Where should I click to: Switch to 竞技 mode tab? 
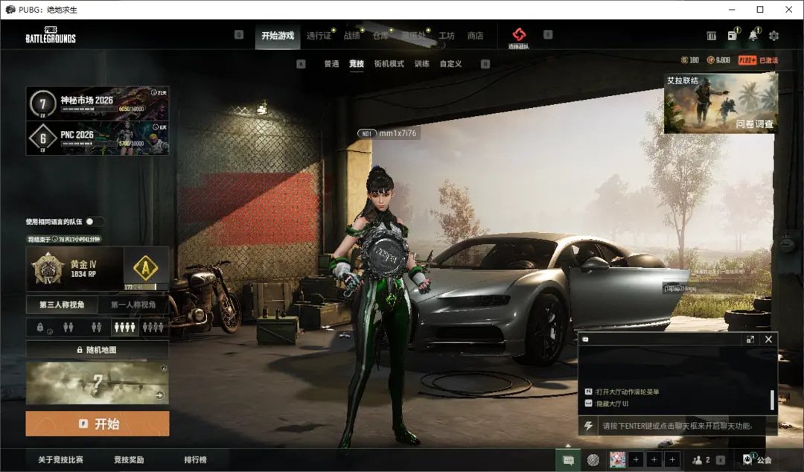[357, 63]
